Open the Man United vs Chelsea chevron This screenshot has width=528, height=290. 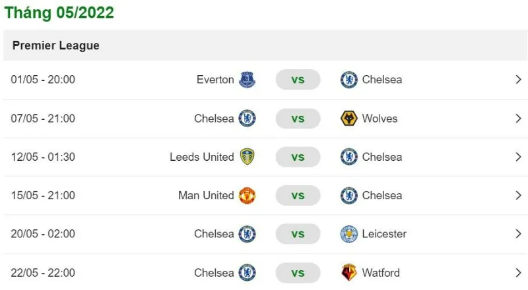518,196
